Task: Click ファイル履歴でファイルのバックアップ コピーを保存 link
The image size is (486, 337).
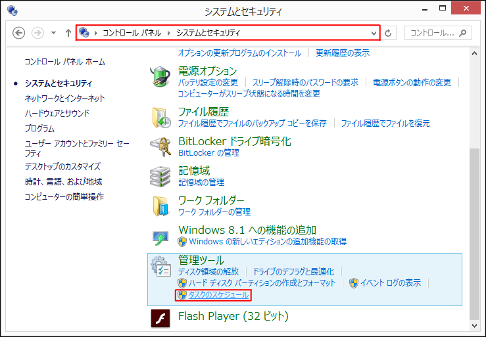Action: coord(253,124)
